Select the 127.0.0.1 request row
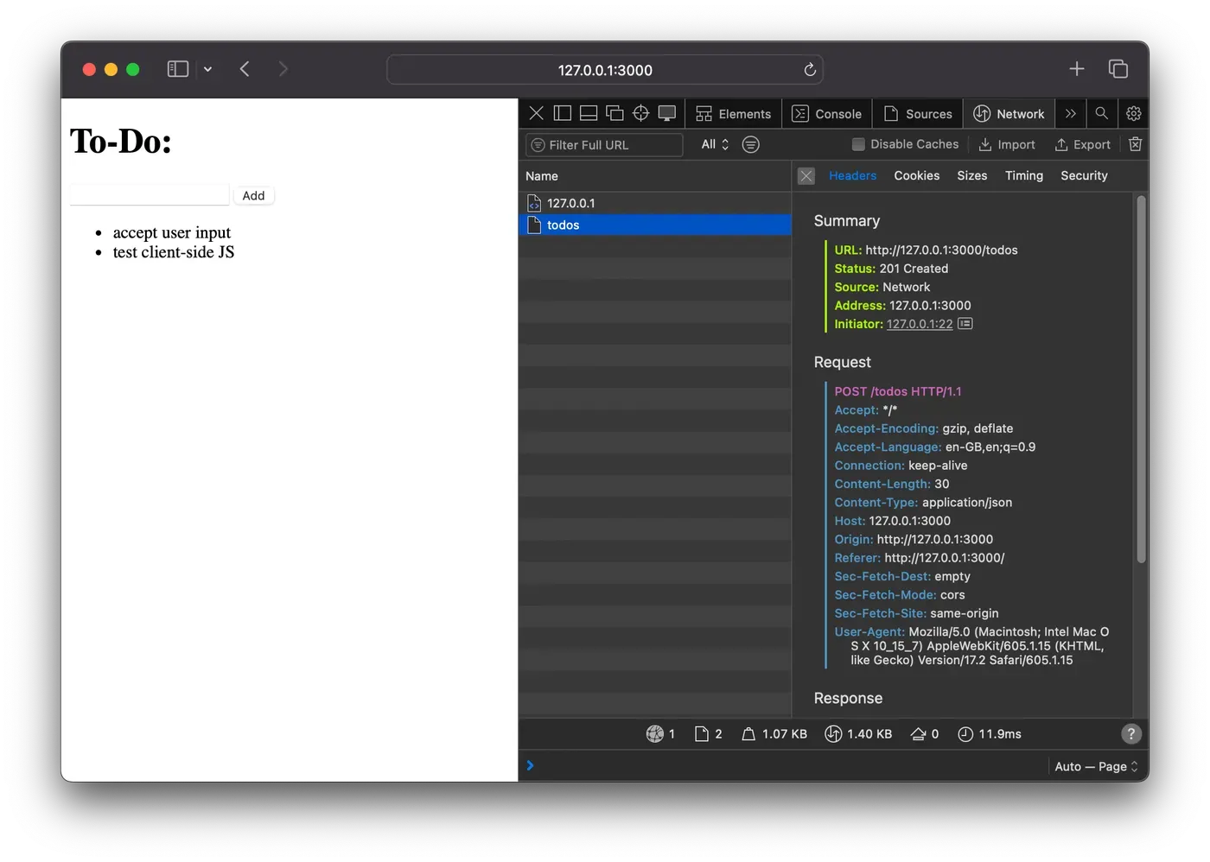This screenshot has width=1210, height=862. 655,203
